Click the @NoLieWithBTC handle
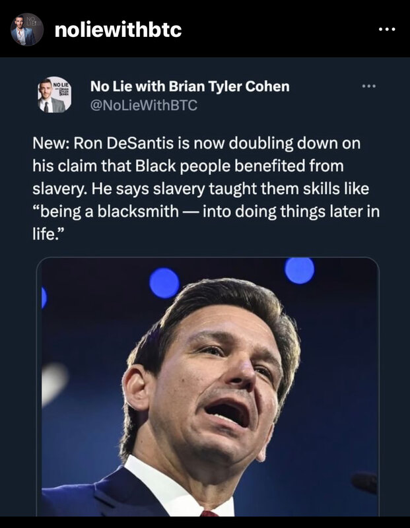Viewport: 410px width, 528px height. click(x=143, y=104)
